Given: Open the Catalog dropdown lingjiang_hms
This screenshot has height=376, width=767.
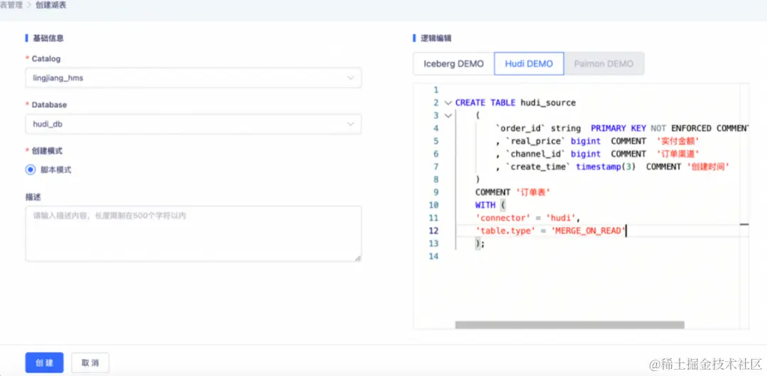Looking at the screenshot, I should click(193, 78).
